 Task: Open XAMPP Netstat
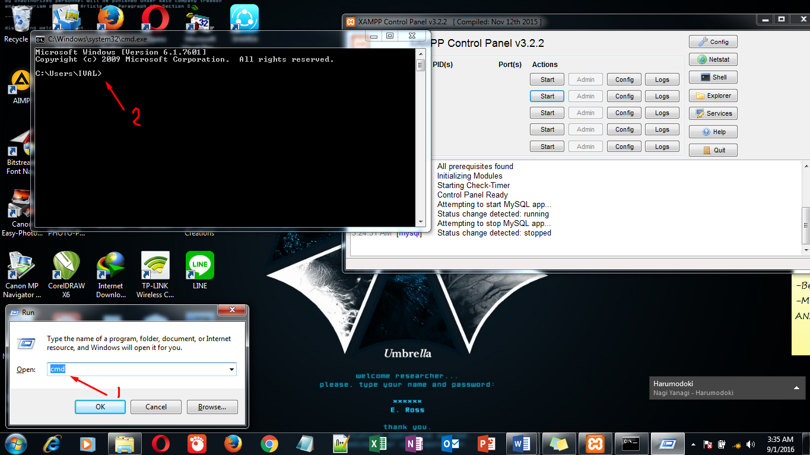point(712,59)
